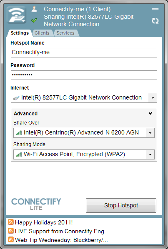Click the green checkmark status icon
Screen dimensions: 168x249
34,20
